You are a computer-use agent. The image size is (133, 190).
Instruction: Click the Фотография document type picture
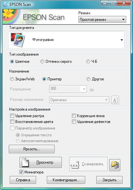[17, 40]
